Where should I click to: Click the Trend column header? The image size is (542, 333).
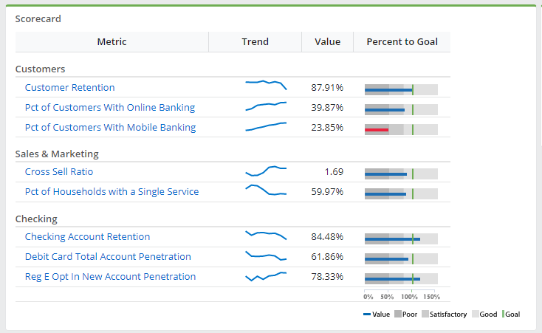[x=255, y=42]
